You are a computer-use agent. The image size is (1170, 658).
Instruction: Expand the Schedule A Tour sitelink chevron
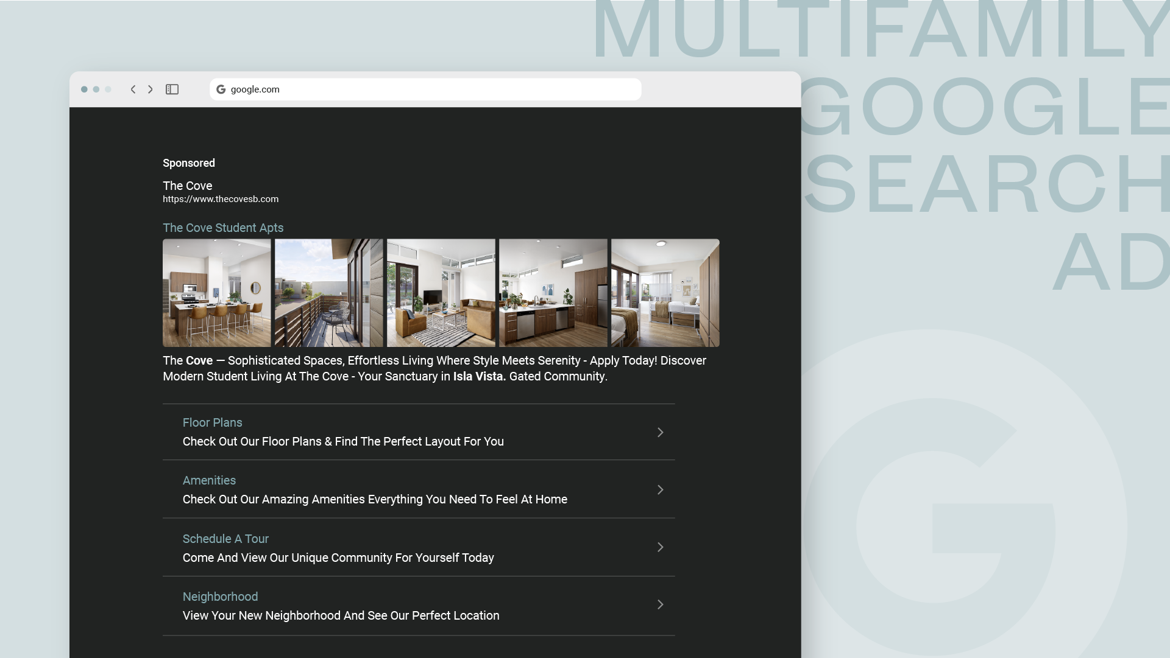point(661,547)
